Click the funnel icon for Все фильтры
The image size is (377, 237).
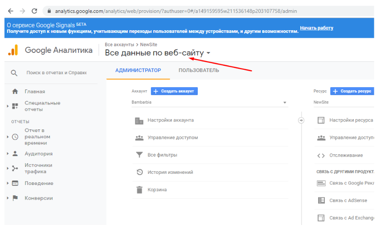pos(139,155)
